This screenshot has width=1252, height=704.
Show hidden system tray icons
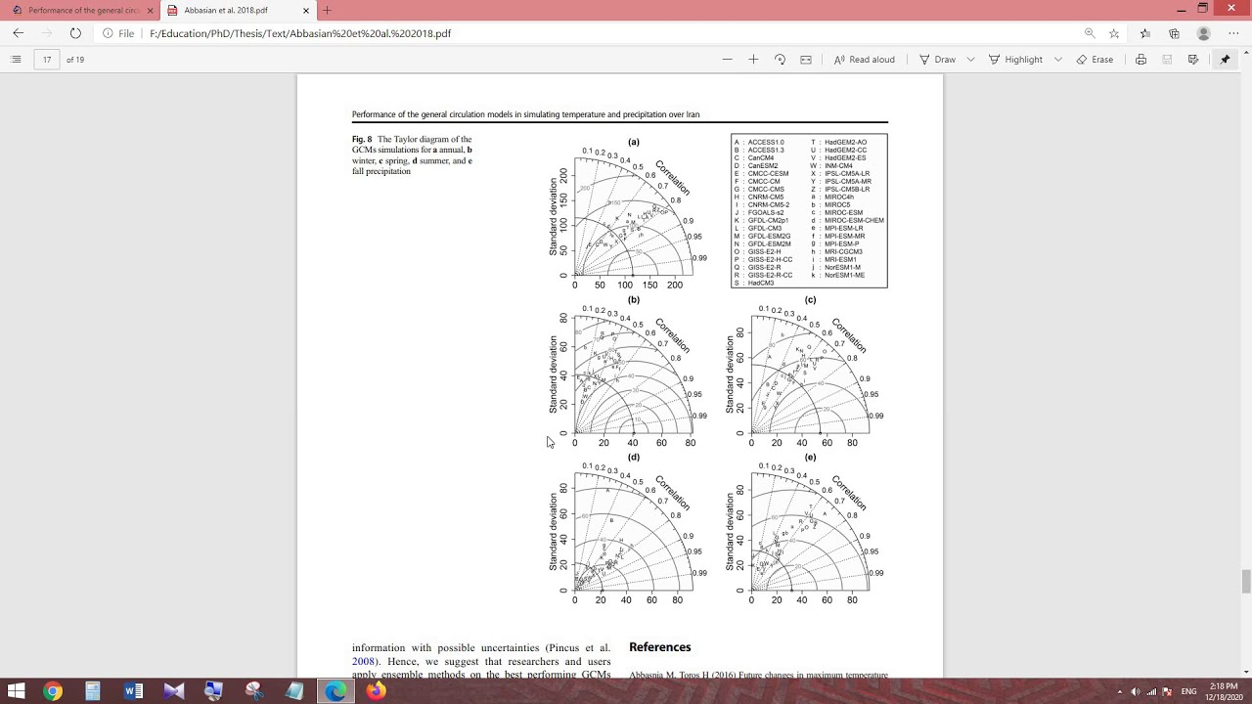click(1120, 691)
